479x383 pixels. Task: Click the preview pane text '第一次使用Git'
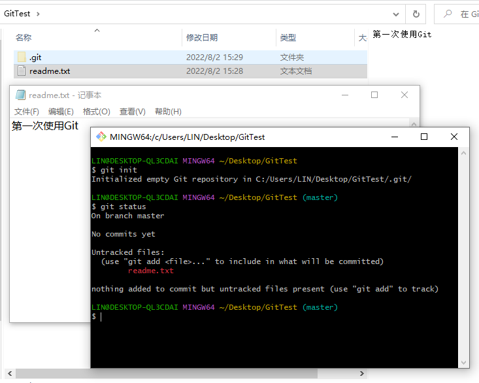click(402, 34)
